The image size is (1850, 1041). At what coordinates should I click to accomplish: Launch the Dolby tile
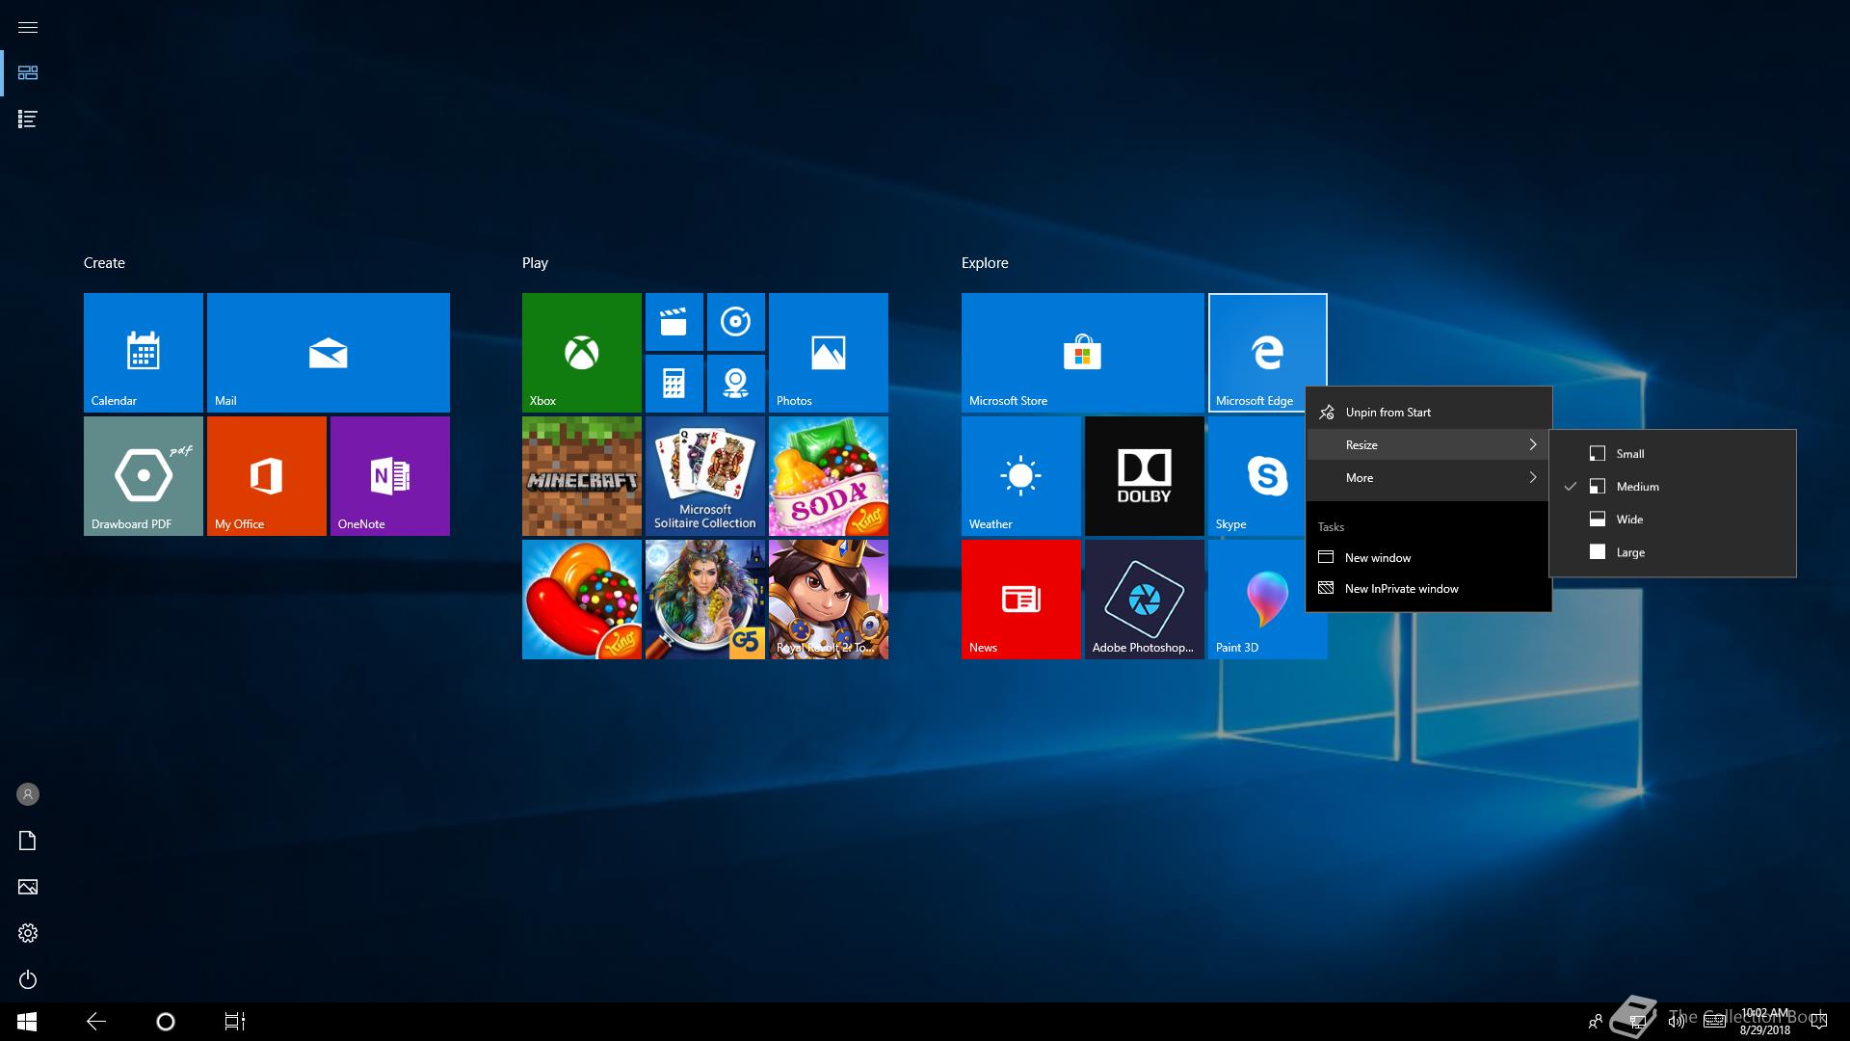[x=1145, y=476]
